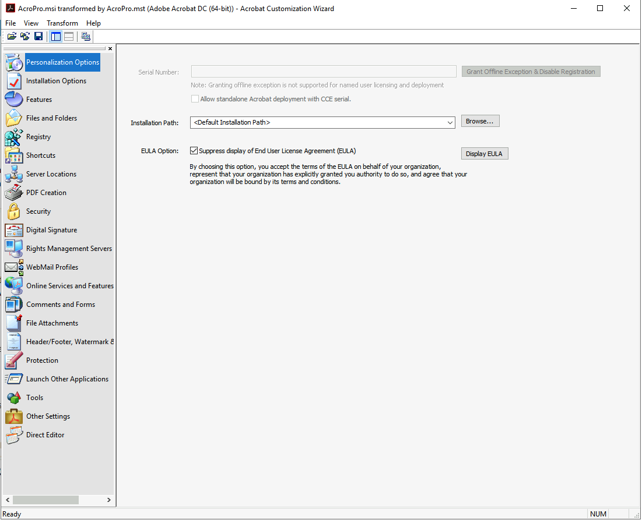The height and width of the screenshot is (520, 642).
Task: Switch to vertical split view icon
Action: (x=55, y=36)
